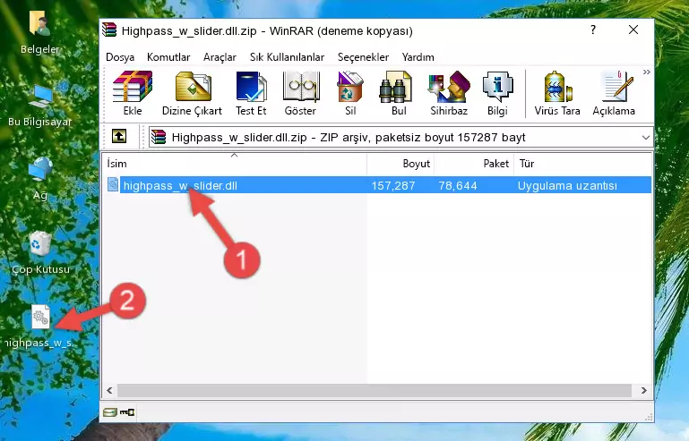Open the Sık Kullanılanlar menu
This screenshot has width=689, height=441.
point(287,57)
